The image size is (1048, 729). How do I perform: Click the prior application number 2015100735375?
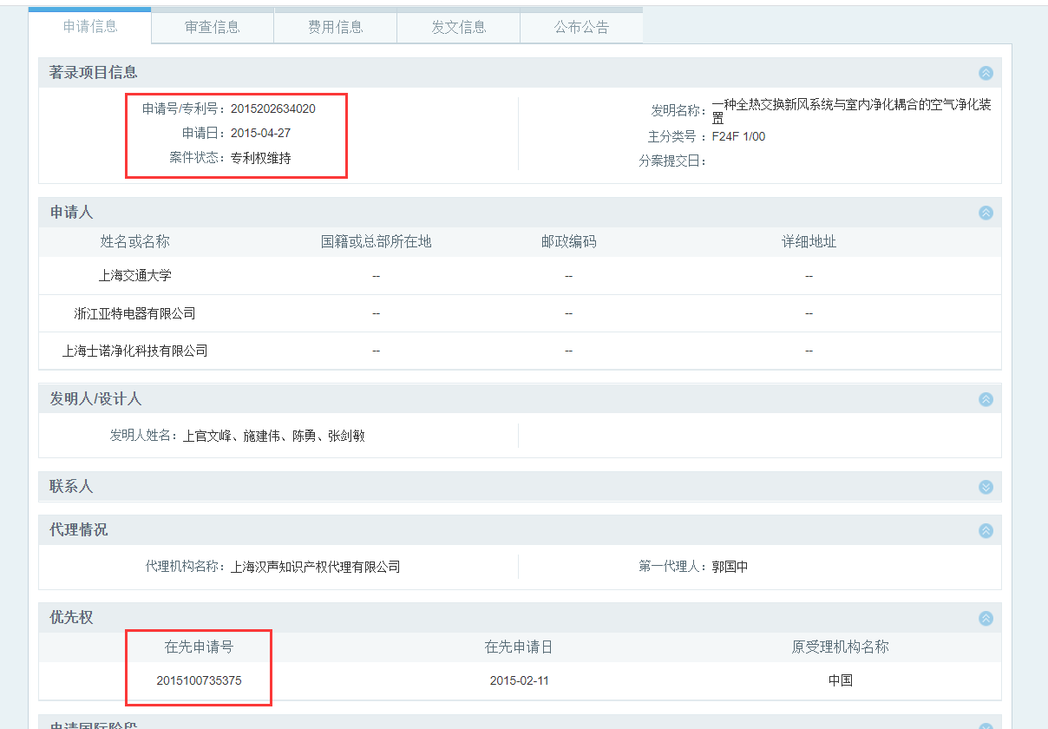coord(199,680)
